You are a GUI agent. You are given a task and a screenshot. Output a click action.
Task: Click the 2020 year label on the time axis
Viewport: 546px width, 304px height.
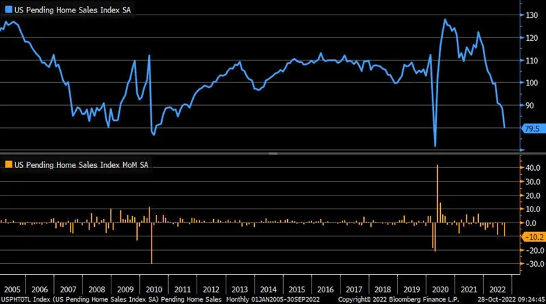pos(440,289)
